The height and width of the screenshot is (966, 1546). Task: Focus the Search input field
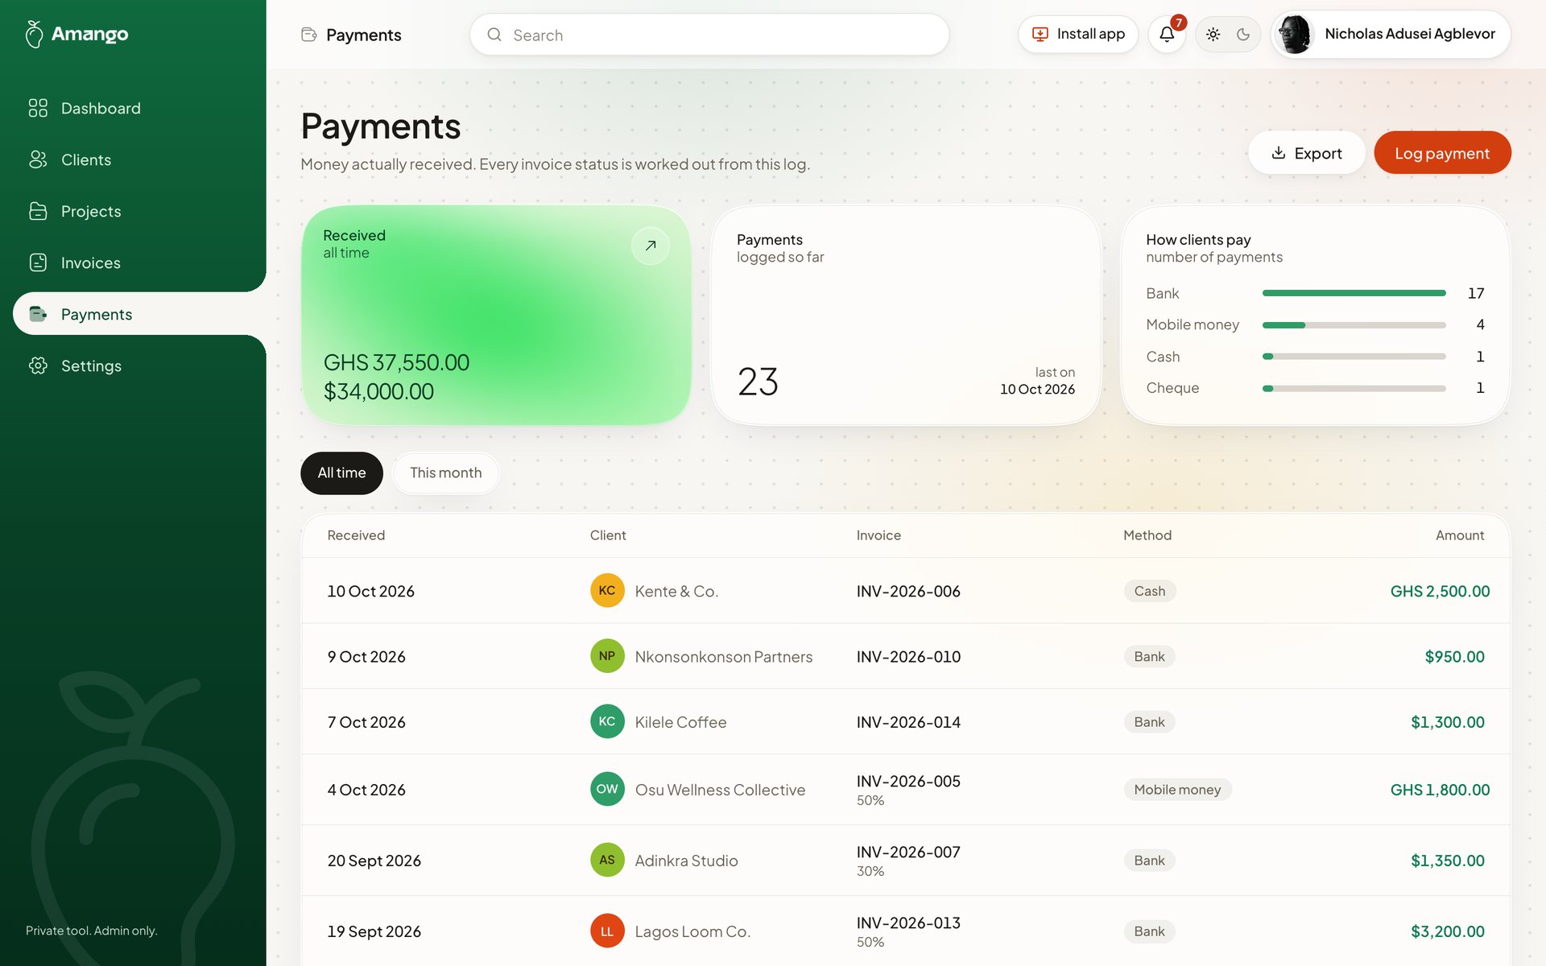pos(709,35)
